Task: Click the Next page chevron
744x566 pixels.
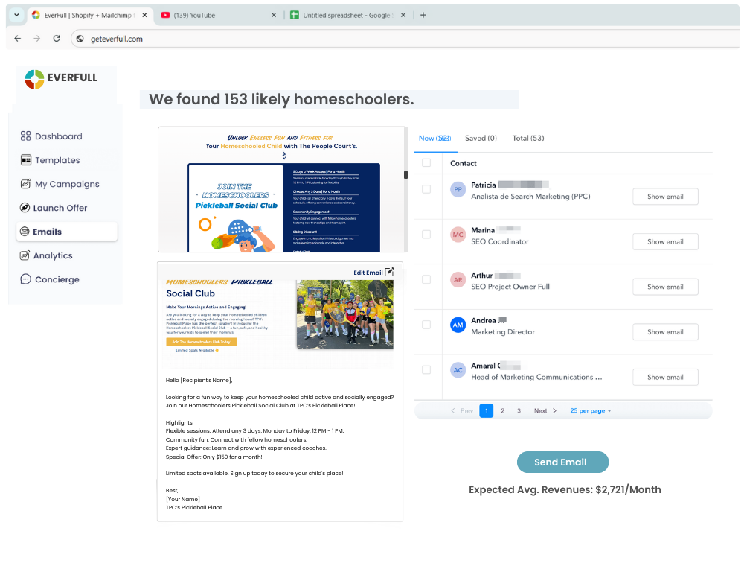Action: click(554, 411)
